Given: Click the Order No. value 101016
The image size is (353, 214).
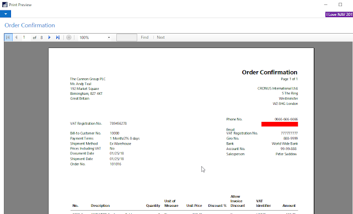Looking at the screenshot, I should click(x=115, y=164).
